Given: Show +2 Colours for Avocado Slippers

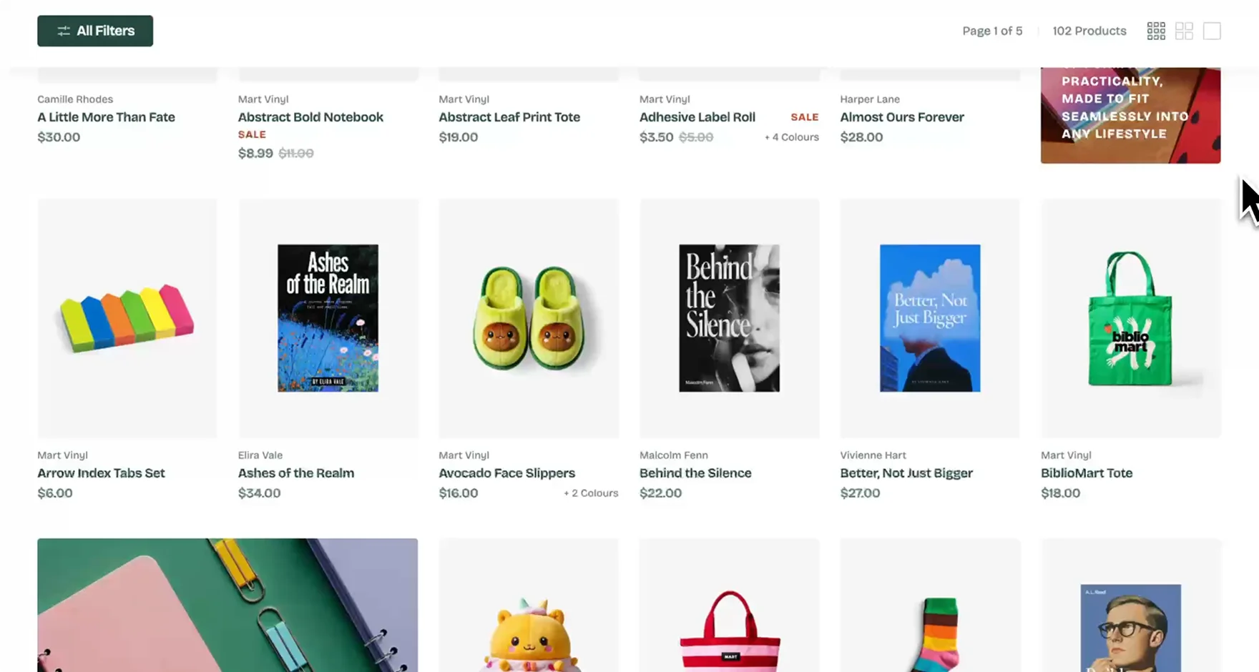Looking at the screenshot, I should coord(591,493).
